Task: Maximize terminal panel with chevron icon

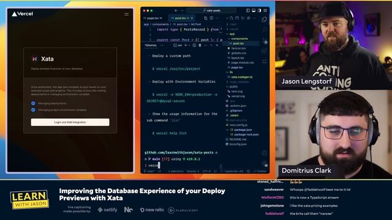Action: [211, 45]
